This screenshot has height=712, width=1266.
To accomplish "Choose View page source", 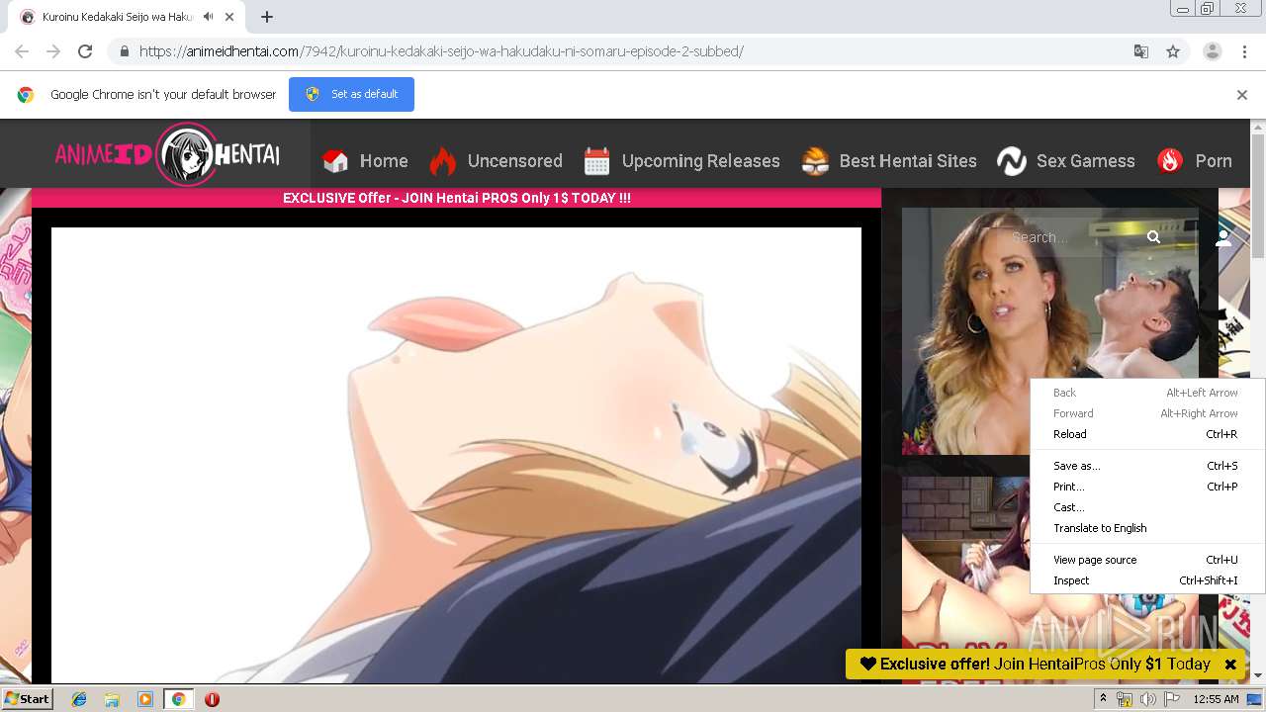I will (x=1146, y=560).
